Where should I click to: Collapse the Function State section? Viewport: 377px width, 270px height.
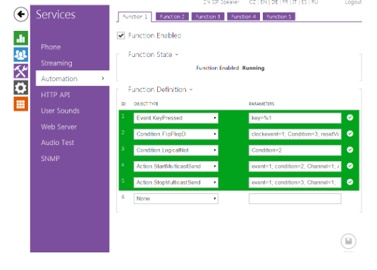tap(177, 54)
